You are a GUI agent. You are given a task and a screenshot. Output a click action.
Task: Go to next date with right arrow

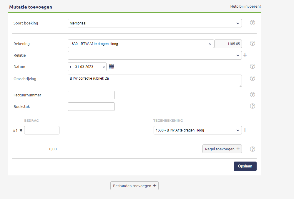click(104, 67)
